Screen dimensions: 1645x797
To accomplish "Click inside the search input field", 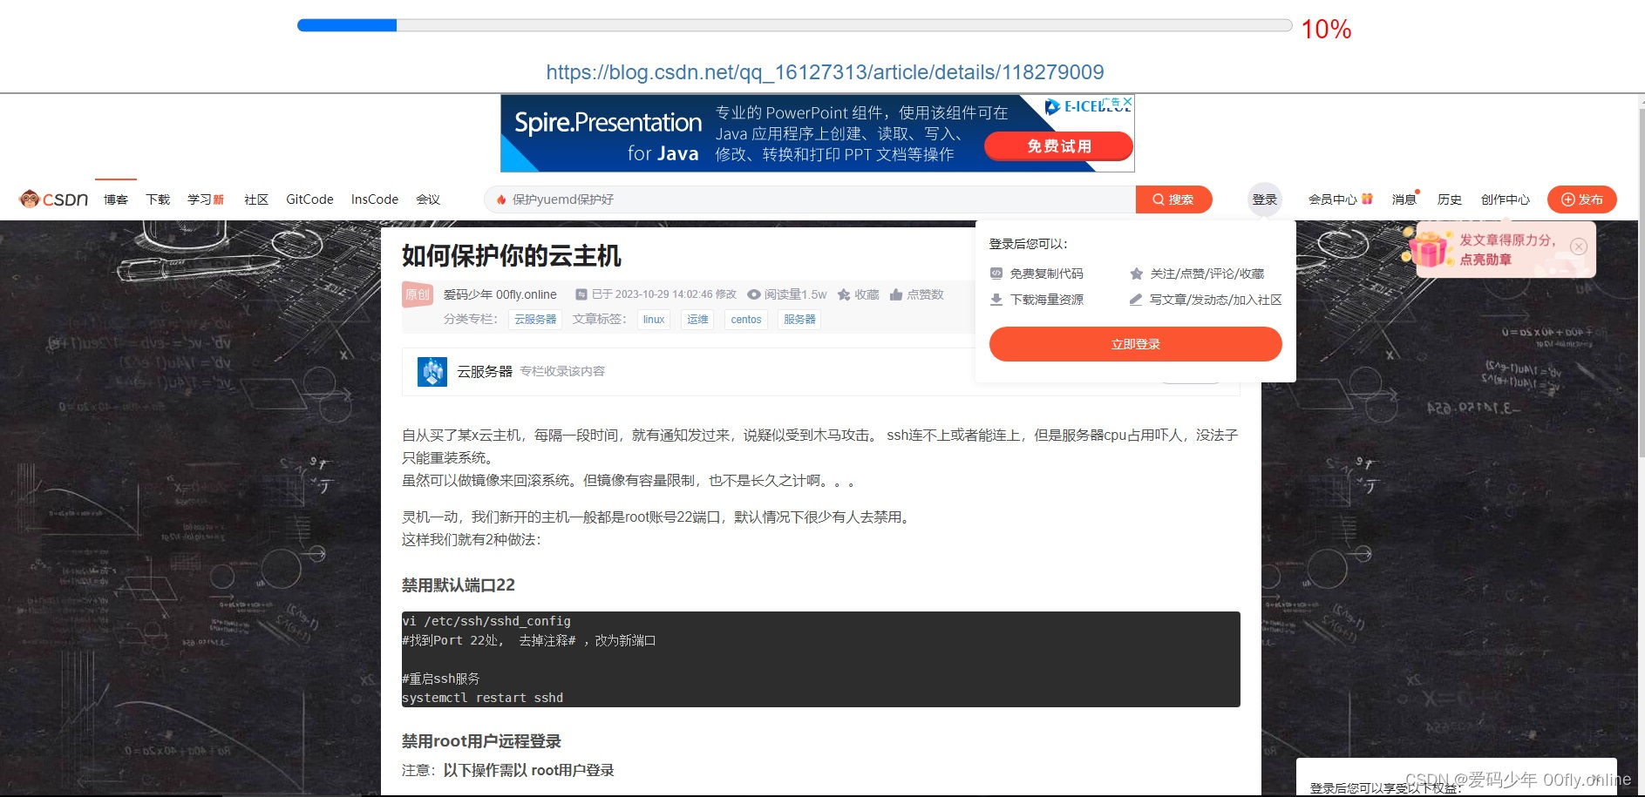I will (785, 199).
